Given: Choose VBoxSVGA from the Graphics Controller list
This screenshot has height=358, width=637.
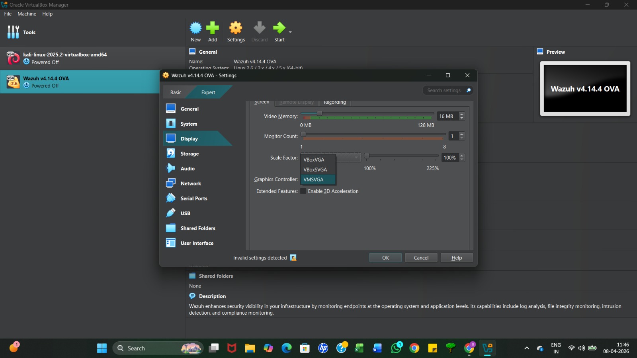Looking at the screenshot, I should pyautogui.click(x=318, y=169).
